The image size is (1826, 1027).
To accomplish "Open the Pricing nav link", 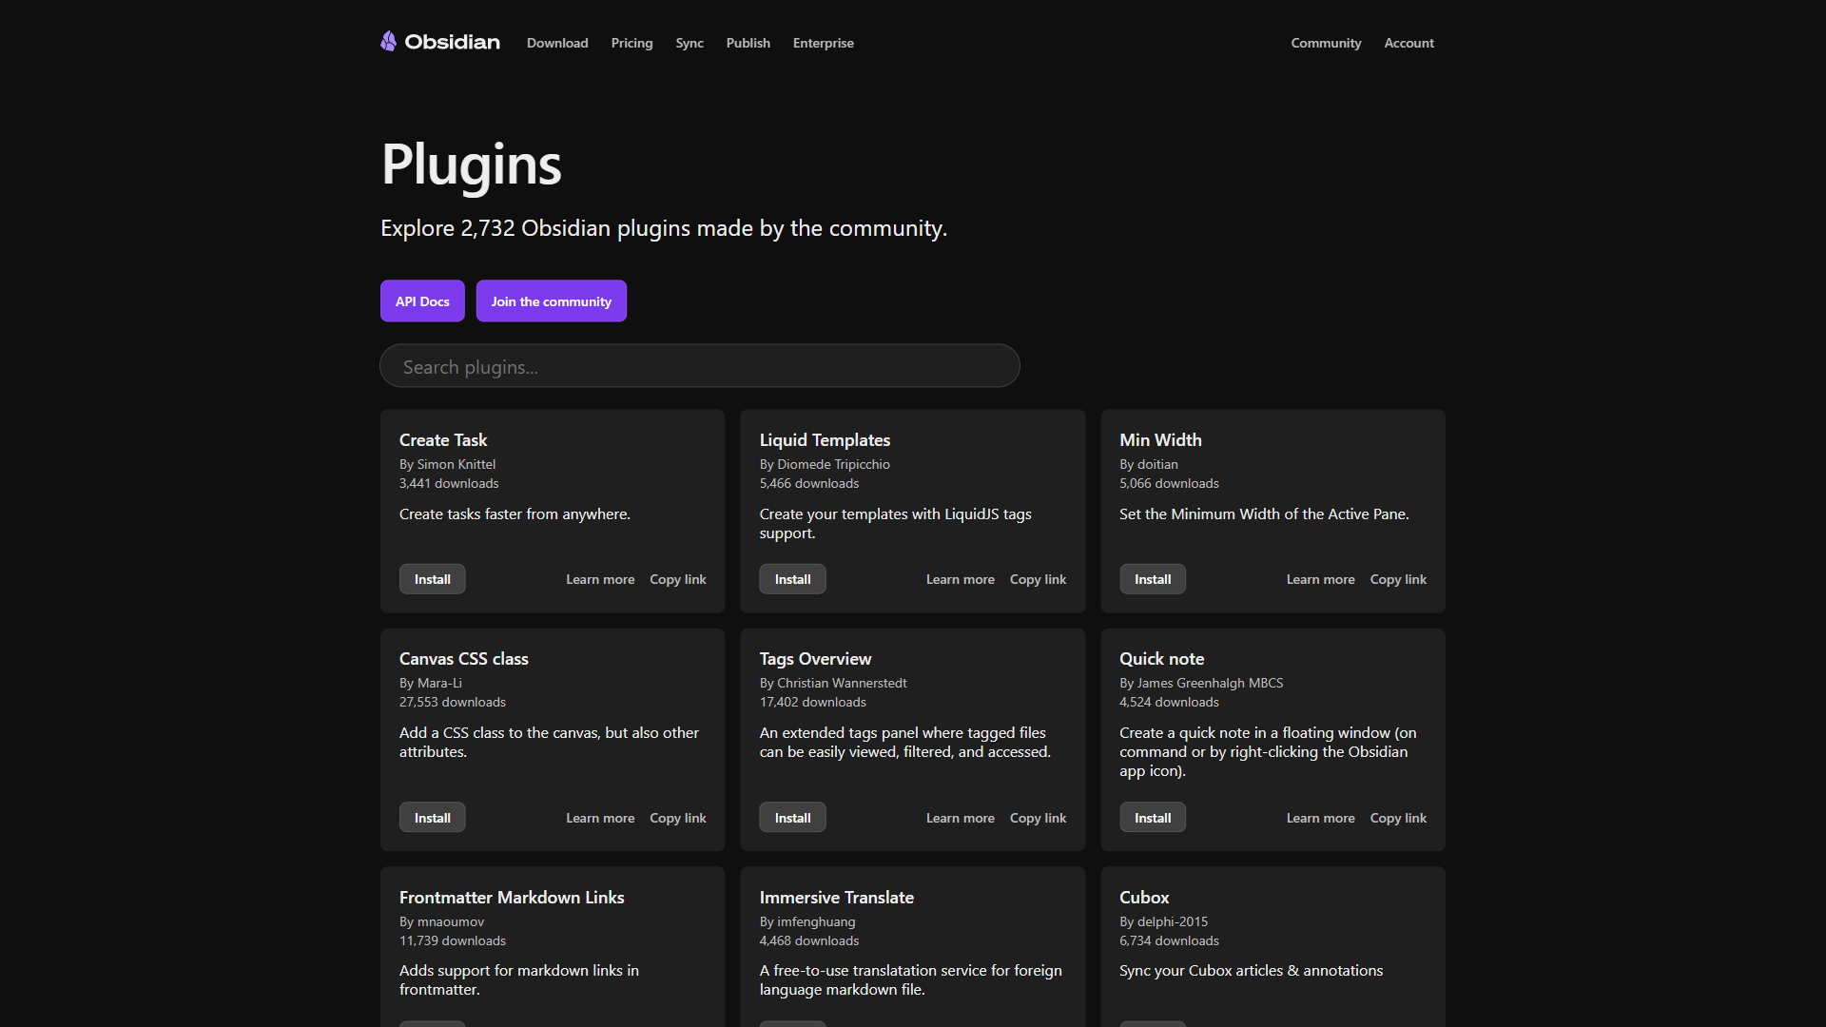I will point(631,43).
